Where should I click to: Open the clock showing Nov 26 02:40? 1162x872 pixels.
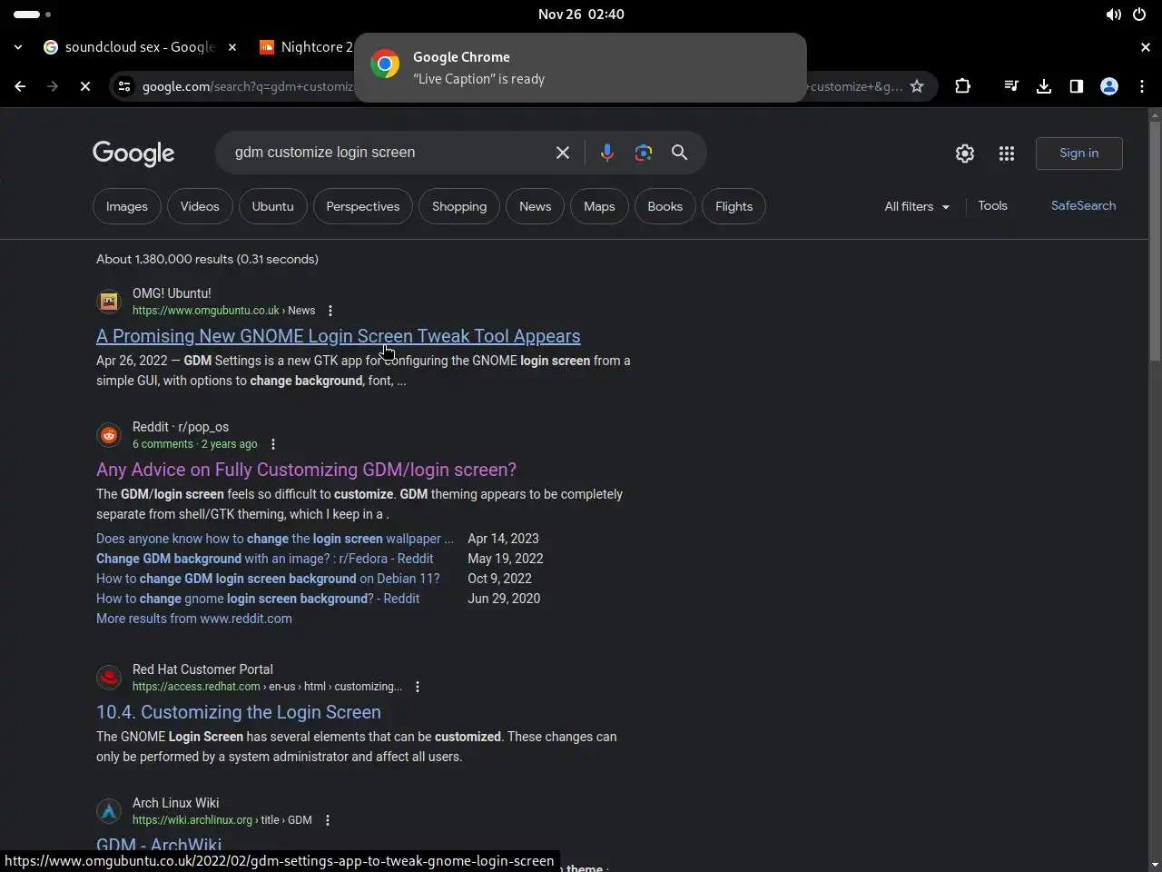581,15
